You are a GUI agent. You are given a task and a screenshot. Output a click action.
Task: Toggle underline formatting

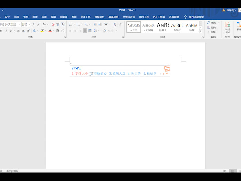click(11, 31)
